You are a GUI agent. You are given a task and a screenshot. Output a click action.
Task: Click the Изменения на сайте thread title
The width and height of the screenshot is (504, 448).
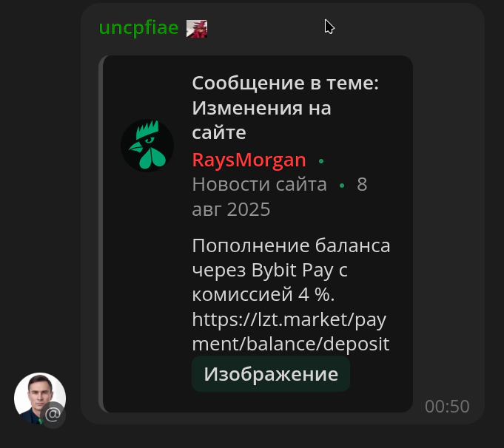coord(261,120)
